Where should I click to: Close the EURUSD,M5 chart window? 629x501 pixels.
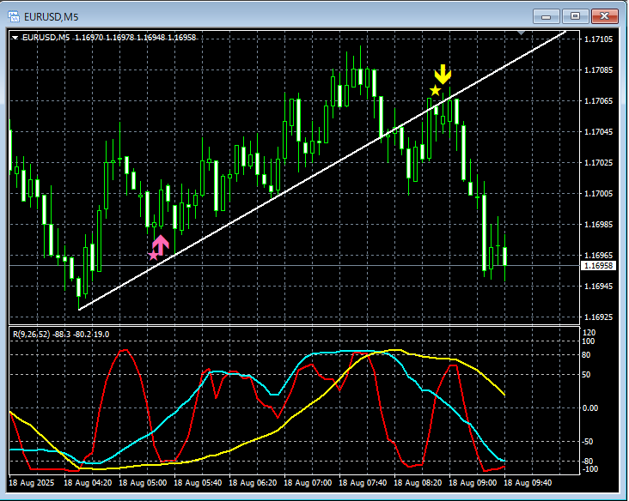605,16
